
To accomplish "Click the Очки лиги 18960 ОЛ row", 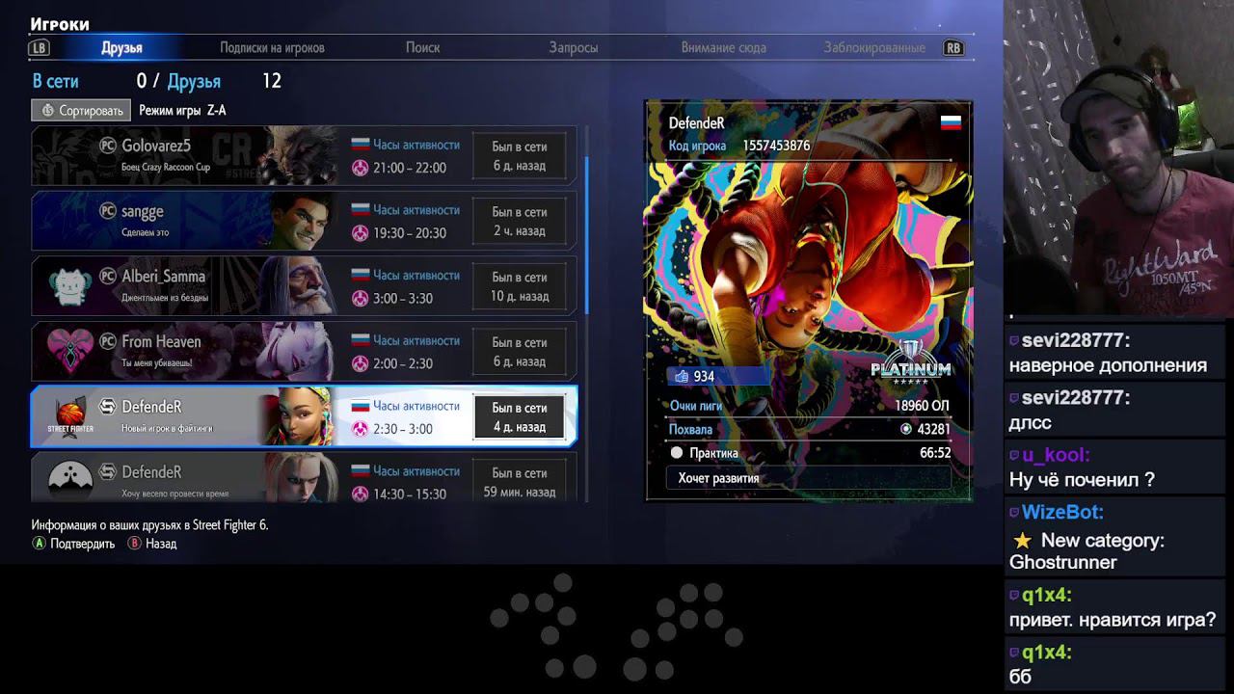I will [809, 406].
